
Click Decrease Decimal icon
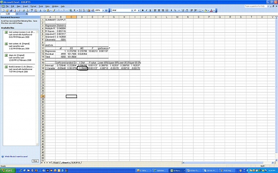click(x=187, y=11)
